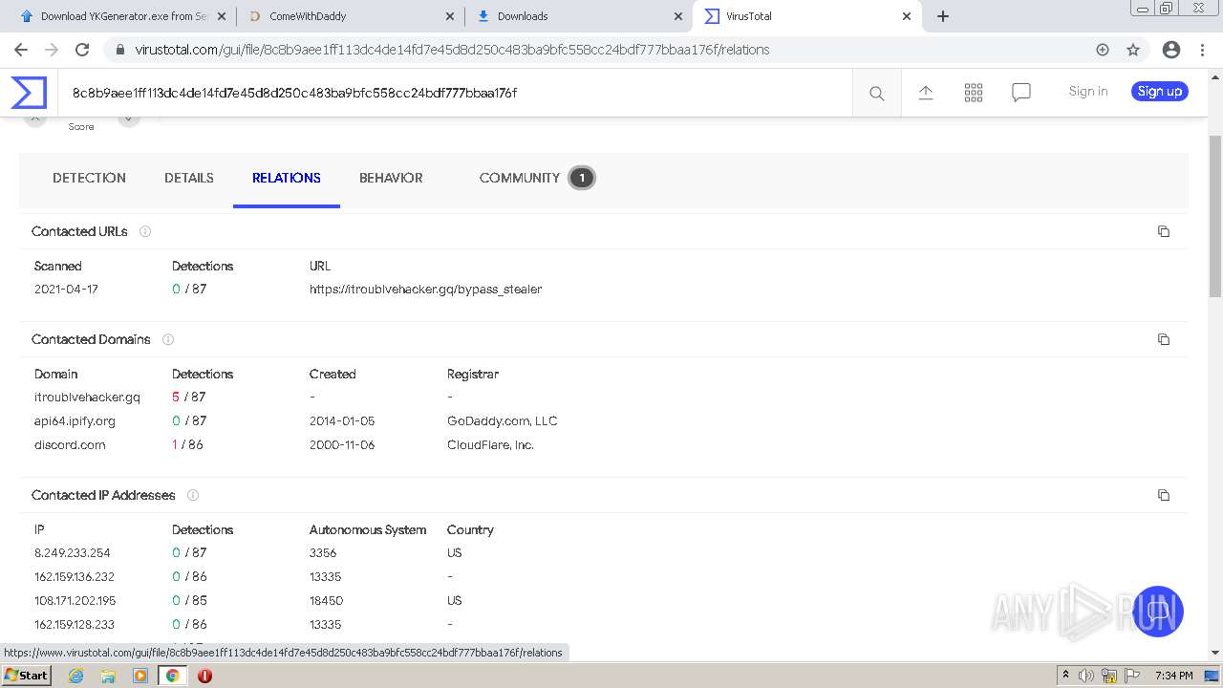Close the VirusTotal browser tab
Image resolution: width=1223 pixels, height=688 pixels.
tap(907, 16)
